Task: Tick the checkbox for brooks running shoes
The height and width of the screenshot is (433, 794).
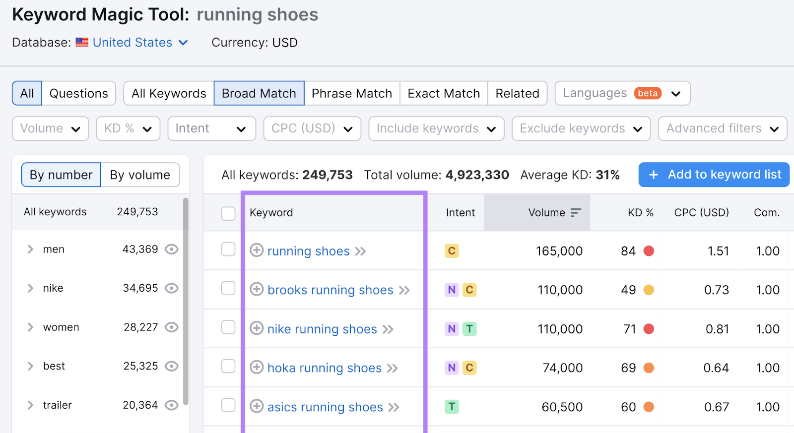Action: tap(228, 288)
